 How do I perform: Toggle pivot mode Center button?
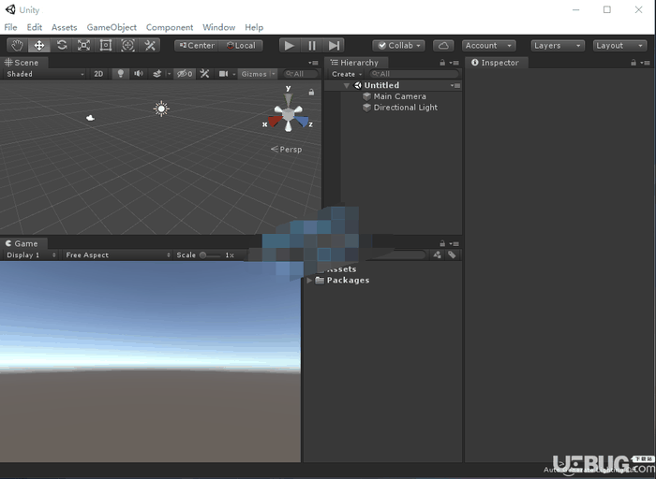197,46
